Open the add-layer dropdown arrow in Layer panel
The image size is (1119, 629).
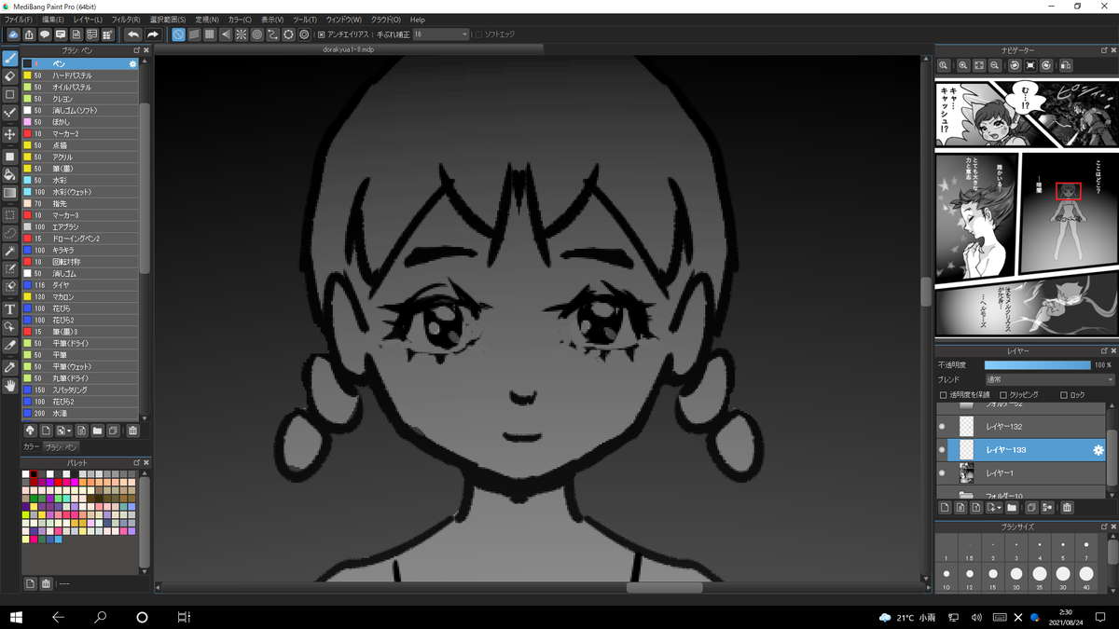(x=994, y=508)
